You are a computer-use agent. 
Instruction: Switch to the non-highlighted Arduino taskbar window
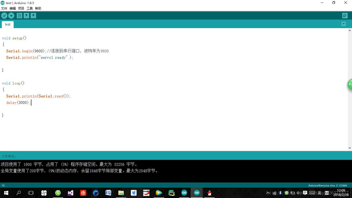[x=184, y=193]
